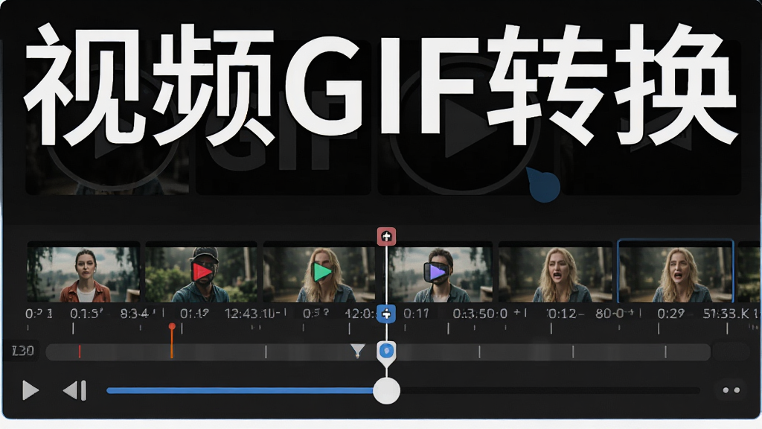This screenshot has height=429, width=762.
Task: Play the clip with the purple play icon
Action: [436, 273]
